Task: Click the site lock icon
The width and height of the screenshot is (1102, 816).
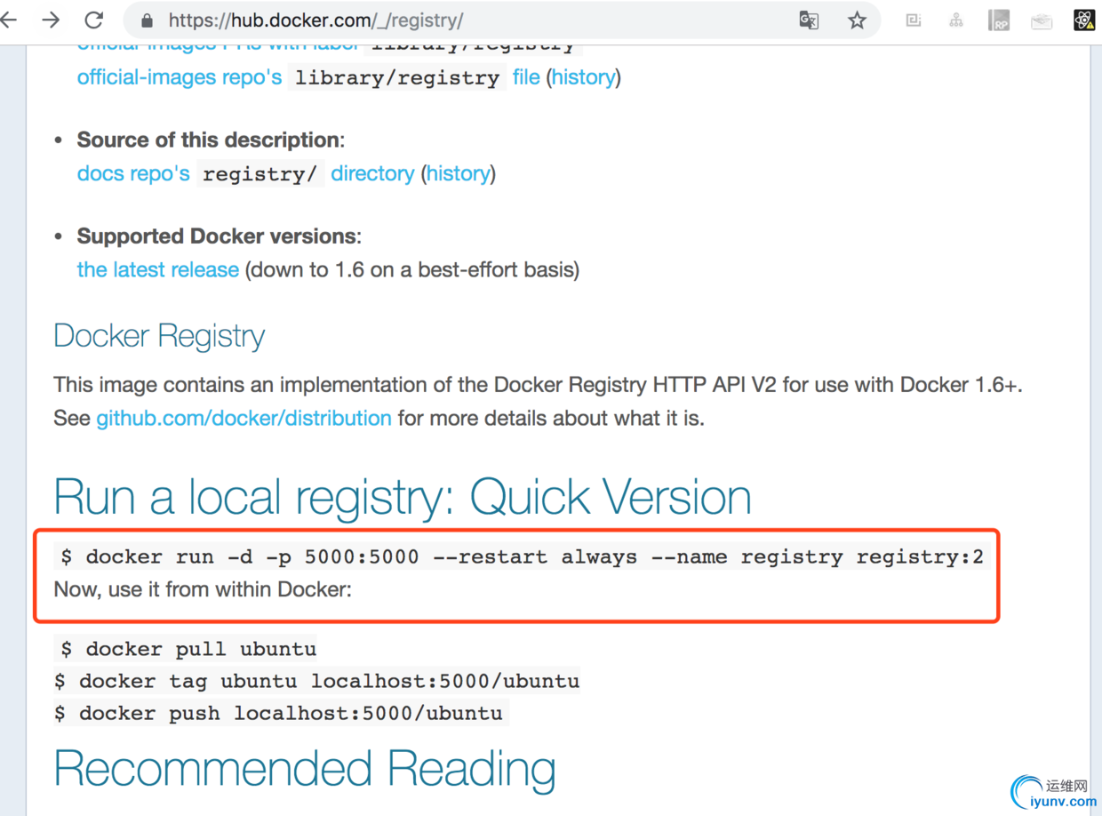Action: [148, 20]
